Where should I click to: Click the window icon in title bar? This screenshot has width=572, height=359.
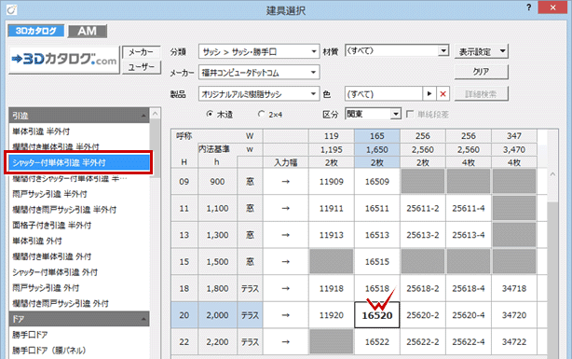[x=12, y=9]
